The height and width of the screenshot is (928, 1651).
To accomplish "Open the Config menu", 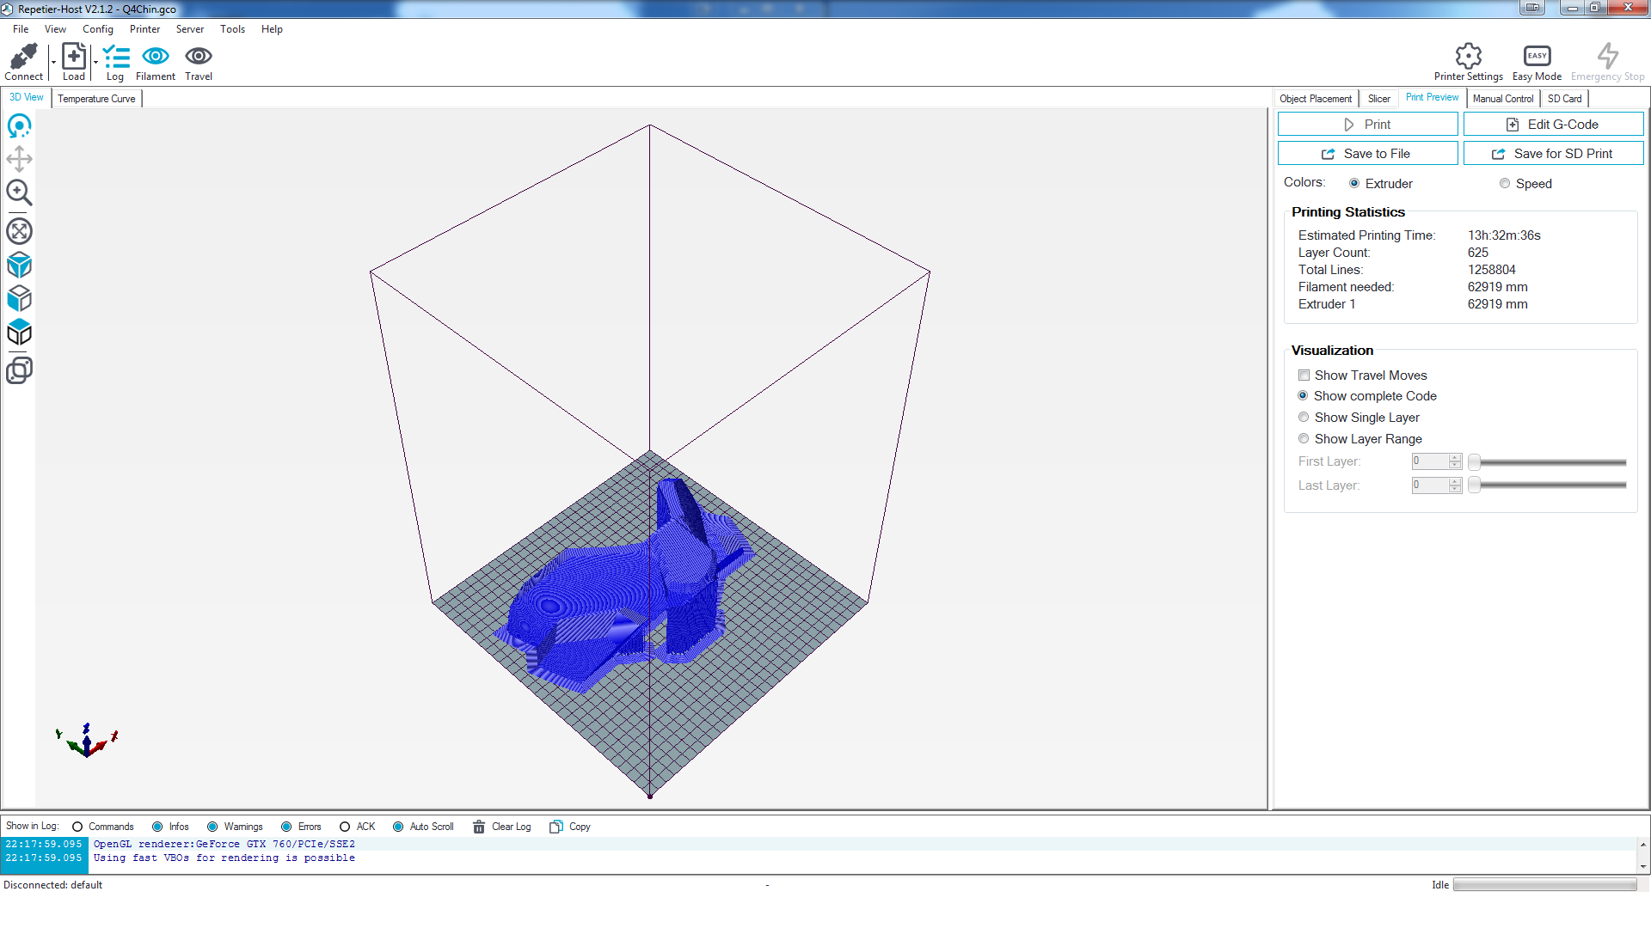I will [x=97, y=29].
